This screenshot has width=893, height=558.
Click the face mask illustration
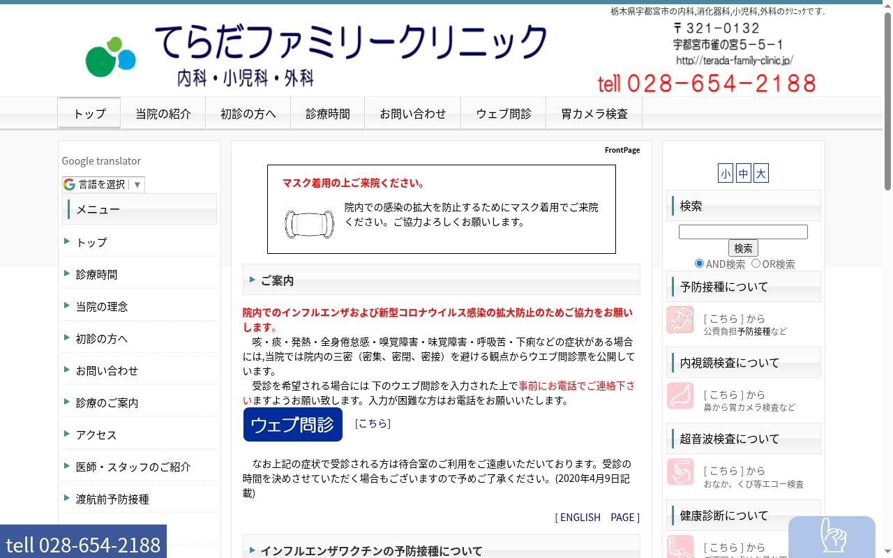point(309,224)
